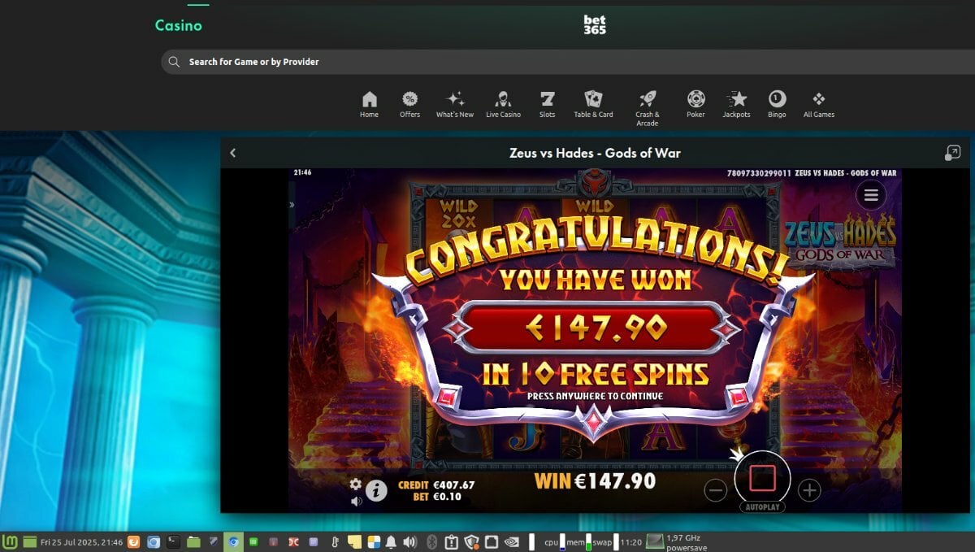The width and height of the screenshot is (975, 552).
Task: Increase the bet with plus button
Action: pyautogui.click(x=809, y=490)
